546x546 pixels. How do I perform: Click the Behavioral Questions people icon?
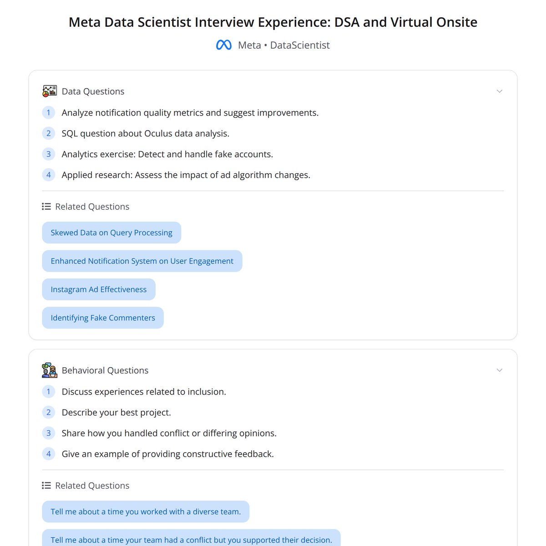tap(50, 370)
